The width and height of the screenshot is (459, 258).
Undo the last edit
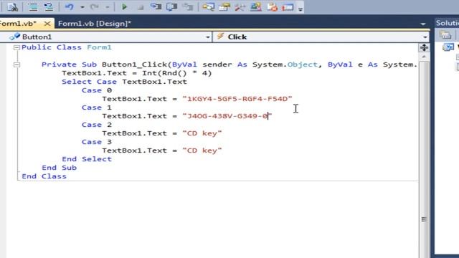coord(70,7)
